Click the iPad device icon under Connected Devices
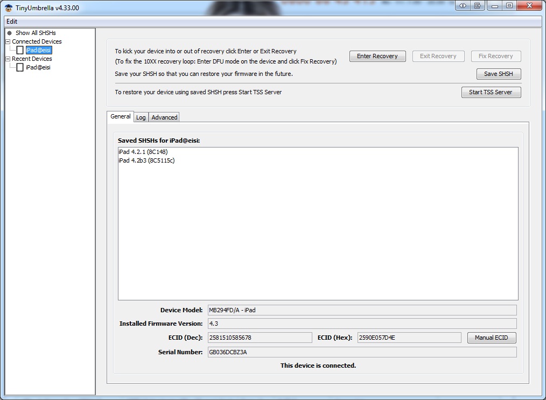 20,50
